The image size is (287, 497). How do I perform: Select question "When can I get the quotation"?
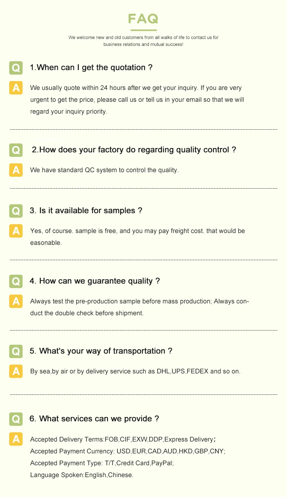(x=91, y=68)
